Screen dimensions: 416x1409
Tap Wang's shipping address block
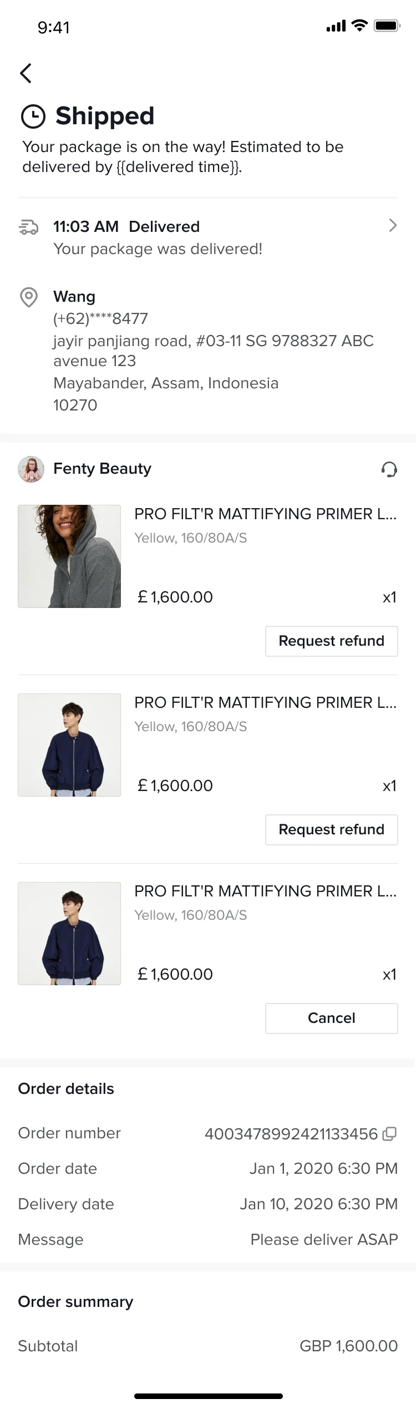[x=213, y=351]
